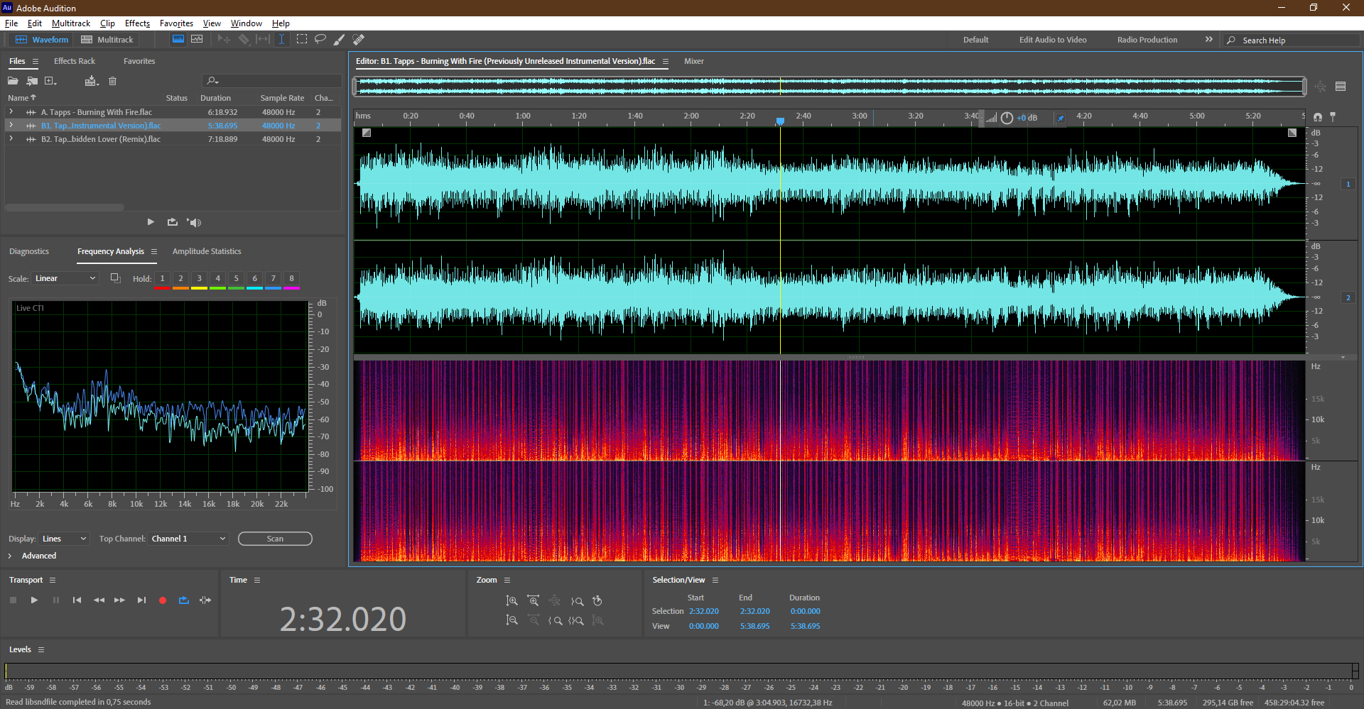The image size is (1364, 709).
Task: Select the Paintbrush Selection tool
Action: (x=340, y=39)
